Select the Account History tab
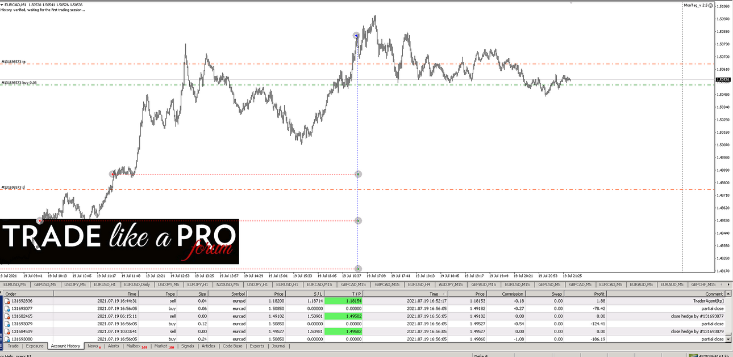Screen dimensions: 733x357 pyautogui.click(x=65, y=346)
